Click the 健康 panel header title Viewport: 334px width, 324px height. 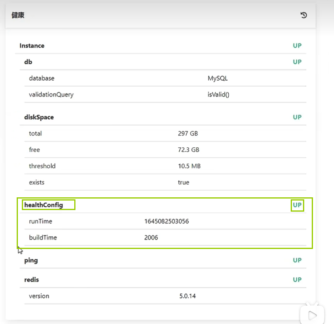click(18, 15)
